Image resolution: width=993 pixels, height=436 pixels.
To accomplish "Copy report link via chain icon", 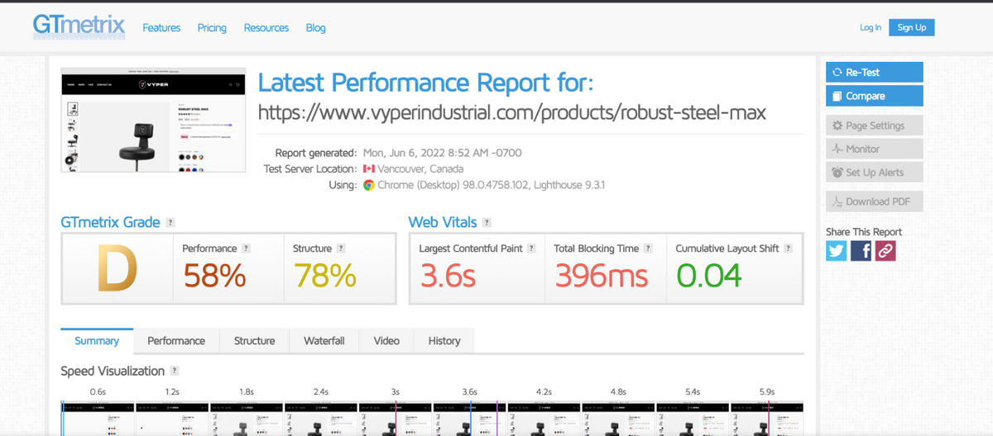I will click(x=885, y=250).
